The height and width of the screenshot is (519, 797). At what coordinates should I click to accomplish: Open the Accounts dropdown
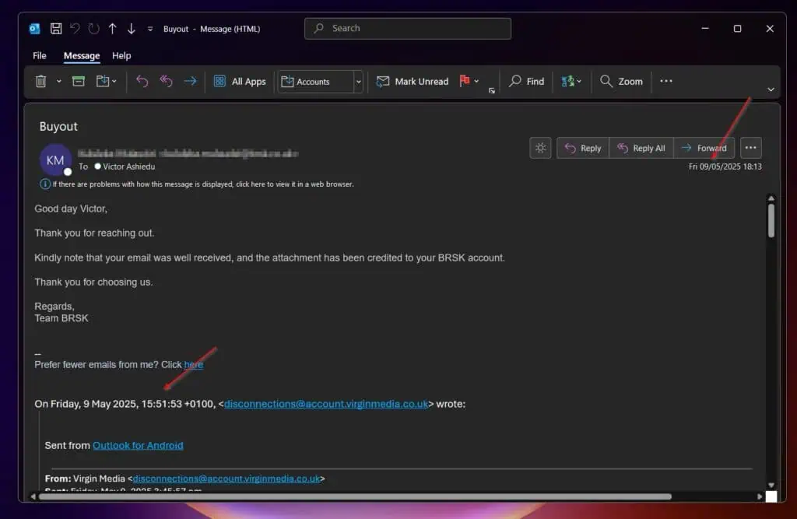(357, 81)
